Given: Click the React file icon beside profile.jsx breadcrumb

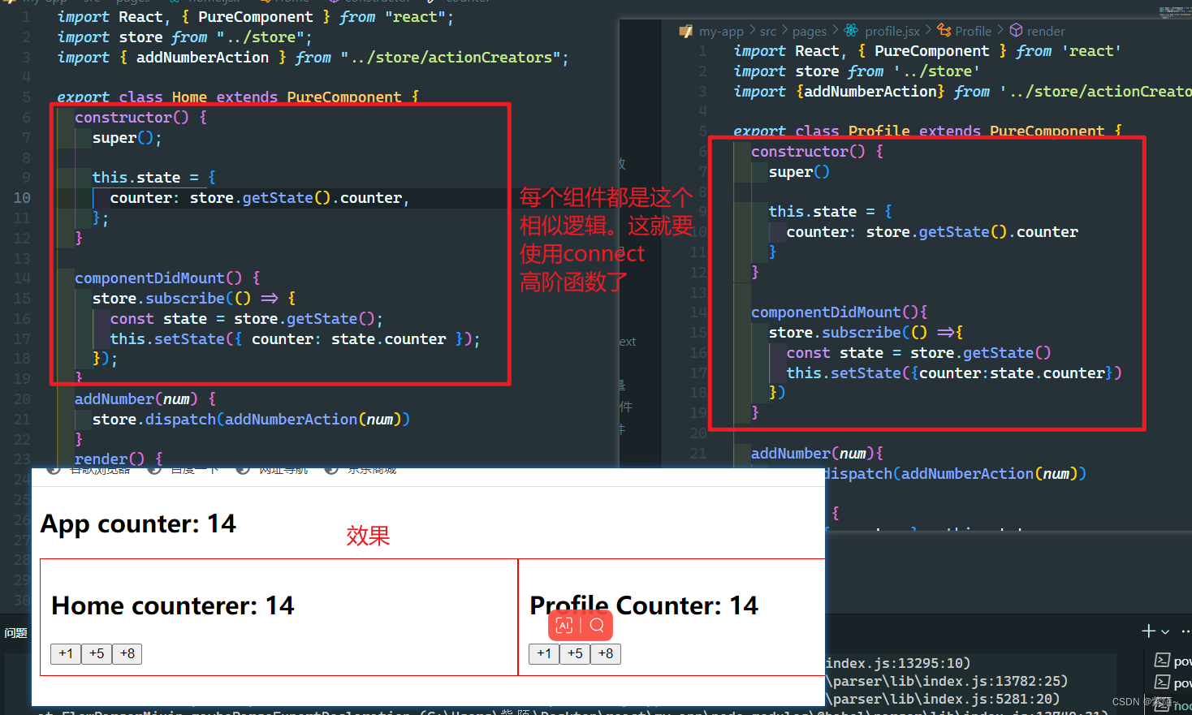Looking at the screenshot, I should pyautogui.click(x=851, y=30).
